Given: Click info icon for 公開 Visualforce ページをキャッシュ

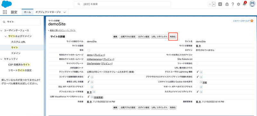Looking at the screenshot, I should point(92,97).
